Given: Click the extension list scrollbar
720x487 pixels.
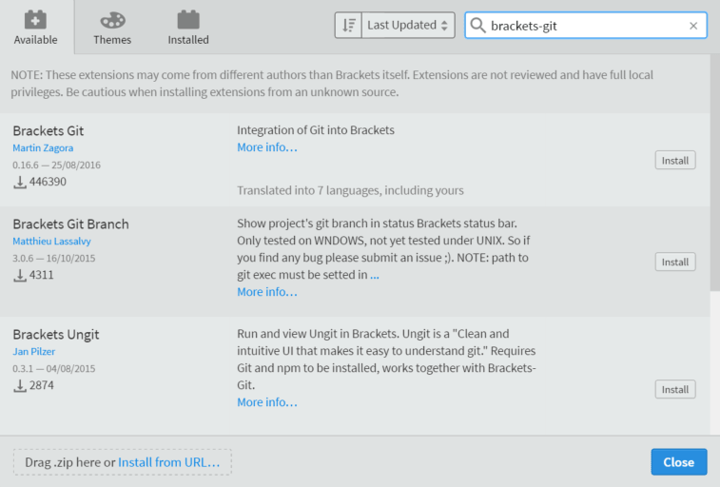Looking at the screenshot, I should coord(715,172).
